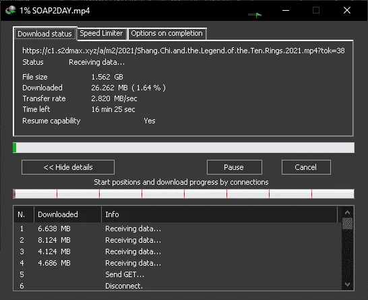Click the IDM icon in title bar
Image resolution: width=368 pixels, height=300 pixels.
[x=11, y=10]
